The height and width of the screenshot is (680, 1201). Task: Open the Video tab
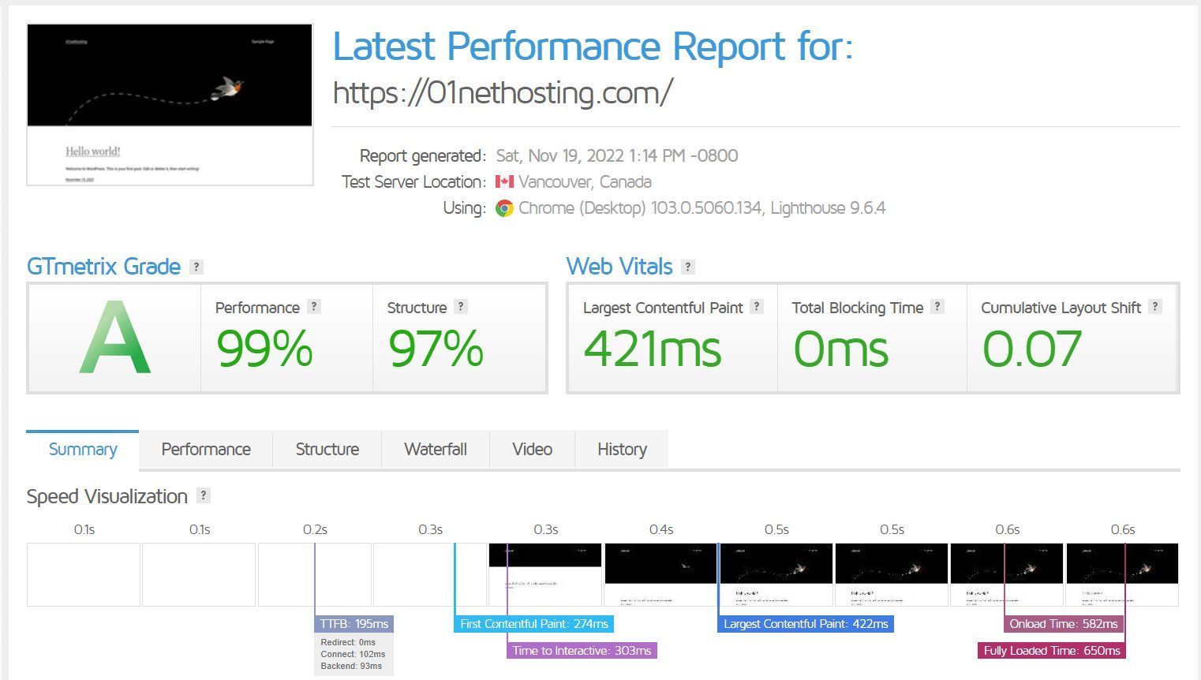(x=533, y=450)
